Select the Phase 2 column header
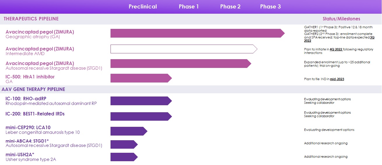 tap(230, 7)
